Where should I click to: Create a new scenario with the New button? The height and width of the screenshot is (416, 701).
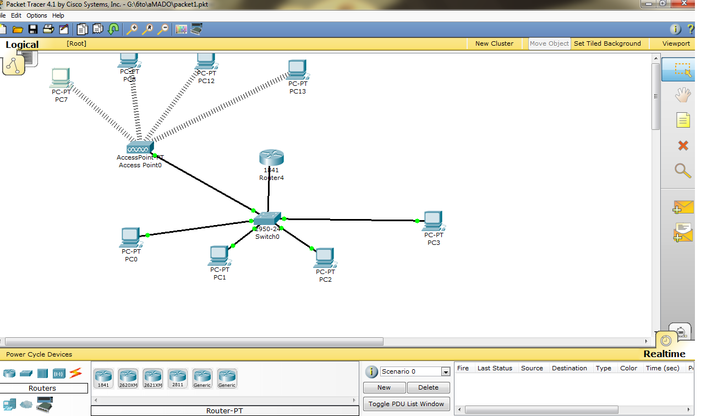[384, 387]
